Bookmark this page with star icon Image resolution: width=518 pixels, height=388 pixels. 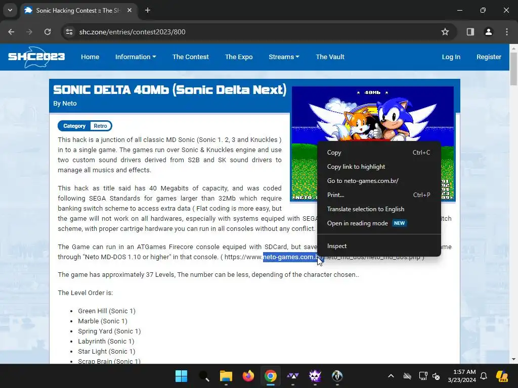point(445,32)
